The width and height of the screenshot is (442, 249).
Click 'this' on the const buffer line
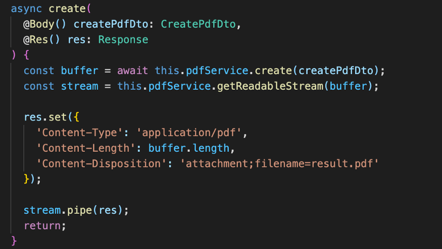point(167,71)
